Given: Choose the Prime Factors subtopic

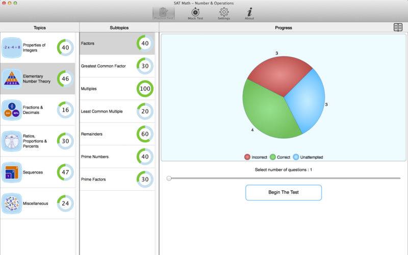Looking at the screenshot, I should (x=117, y=180).
